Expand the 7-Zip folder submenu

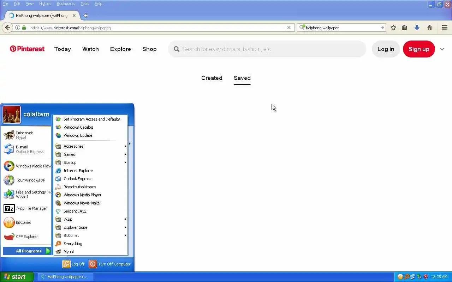point(91,219)
